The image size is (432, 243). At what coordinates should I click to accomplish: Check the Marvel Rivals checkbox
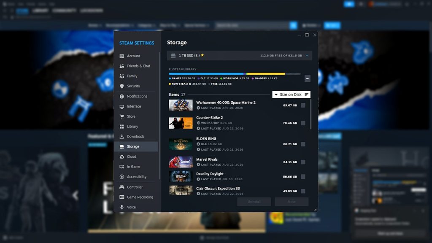click(x=303, y=162)
